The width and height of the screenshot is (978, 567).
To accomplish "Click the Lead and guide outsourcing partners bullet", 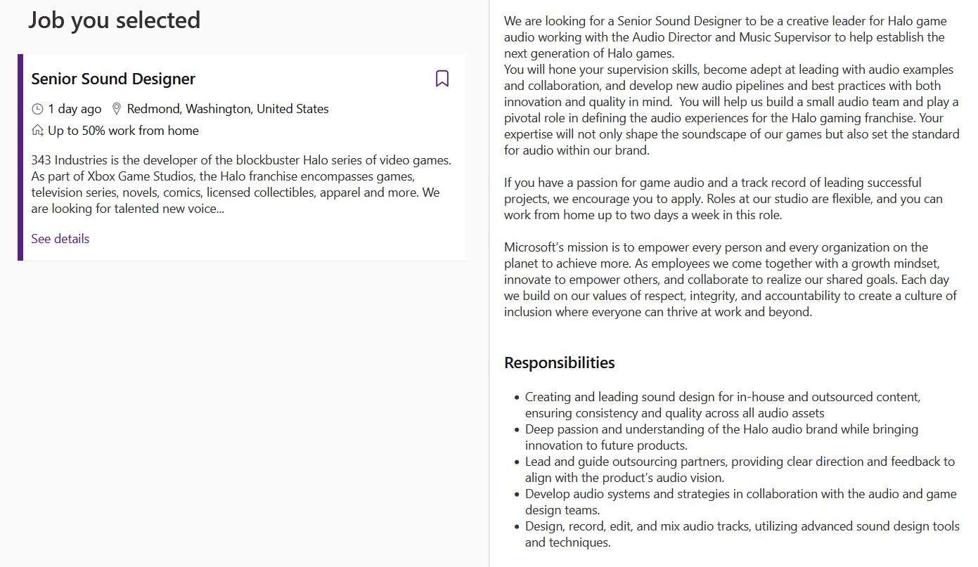I will [740, 469].
